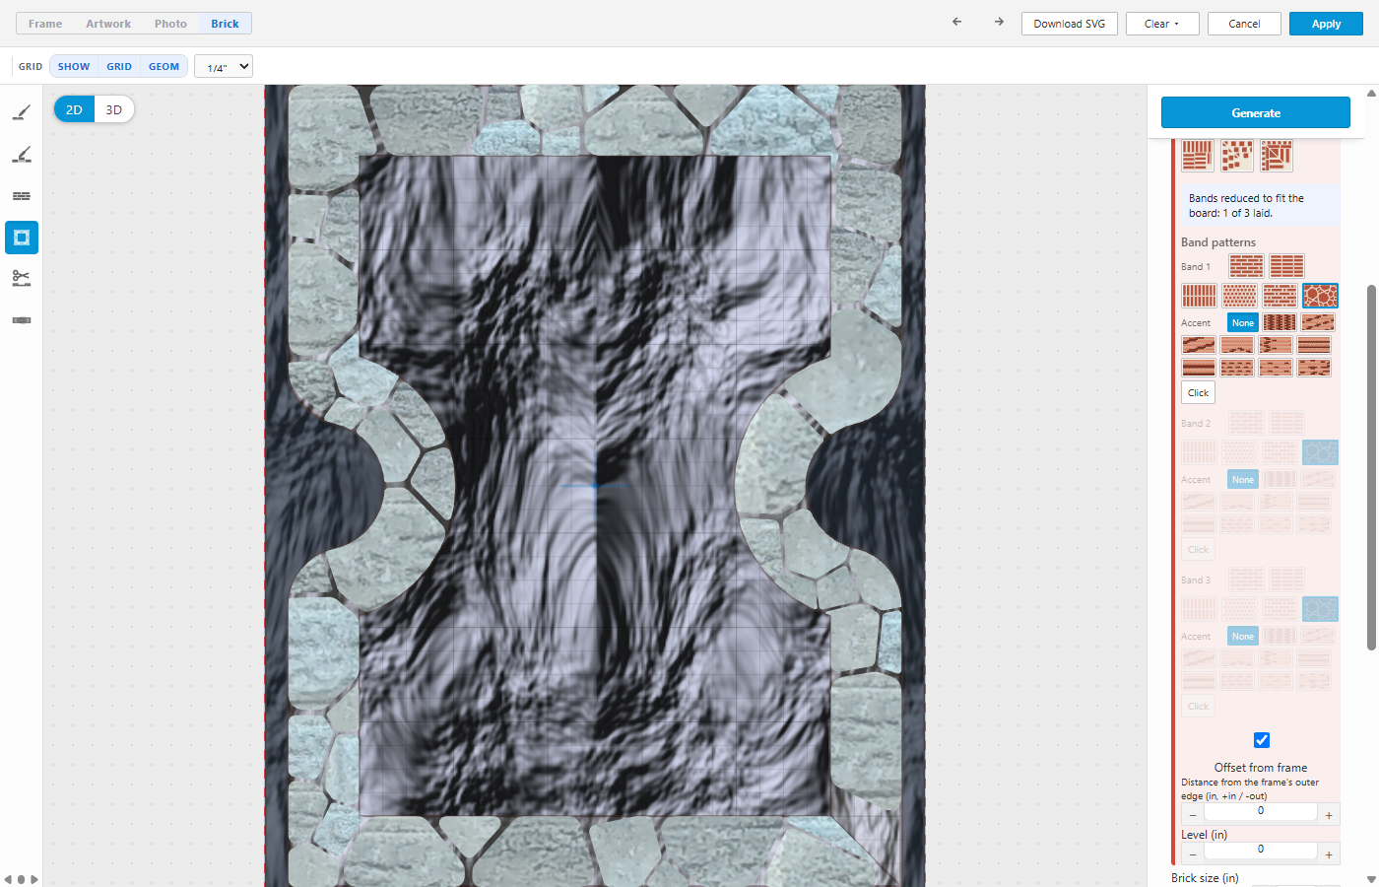Select Band 1 running bond pattern
Screen dimensions: 1379x887
(1246, 266)
